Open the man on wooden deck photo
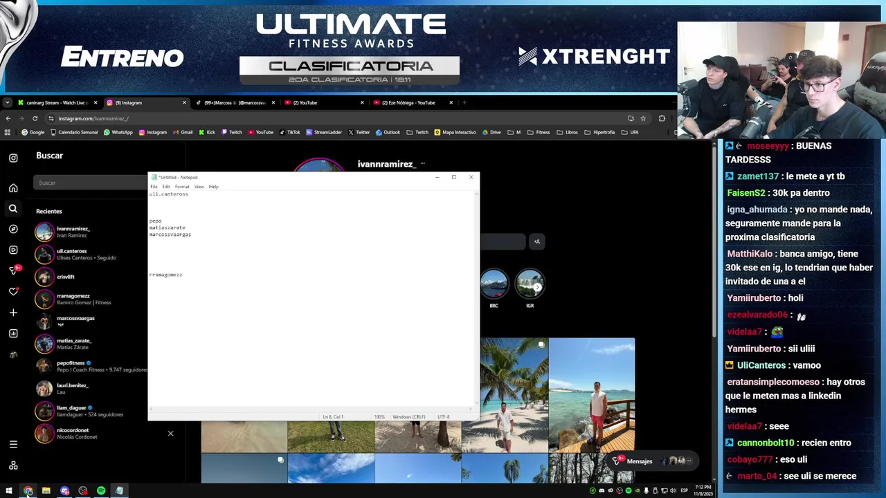This screenshot has height=498, width=886. click(592, 395)
